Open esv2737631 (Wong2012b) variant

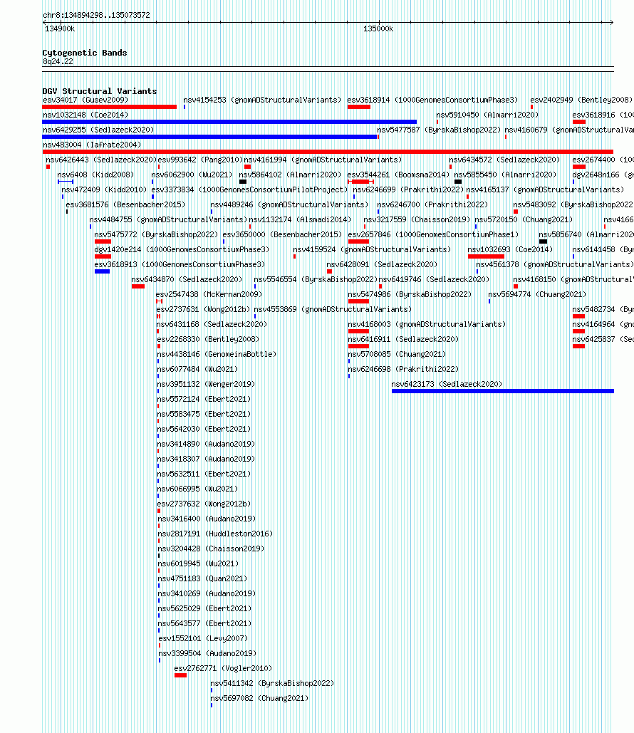tap(203, 309)
